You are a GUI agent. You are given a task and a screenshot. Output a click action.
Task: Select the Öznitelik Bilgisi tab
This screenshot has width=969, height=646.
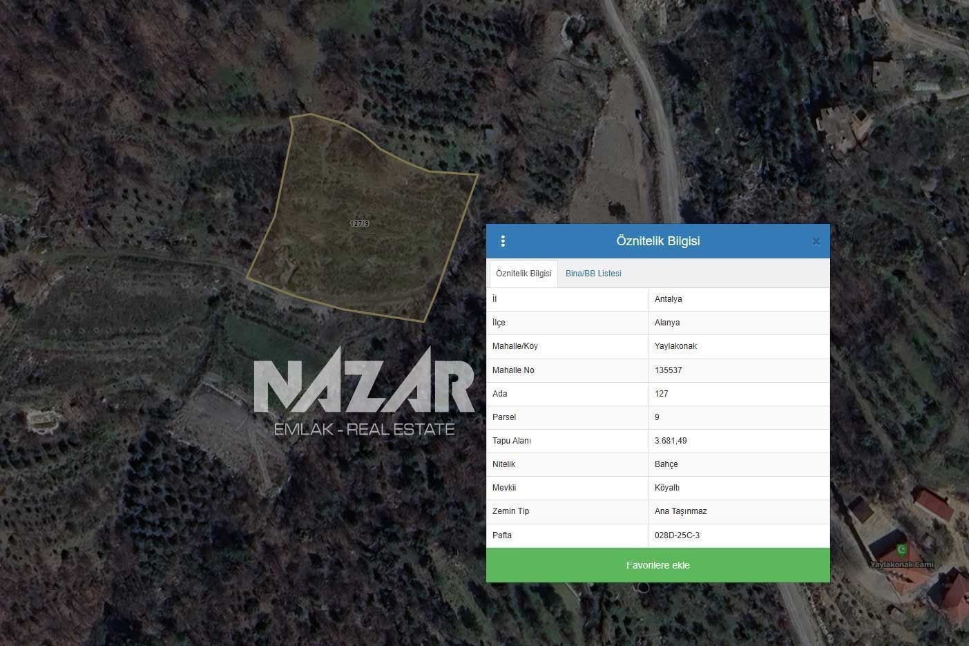coord(524,274)
